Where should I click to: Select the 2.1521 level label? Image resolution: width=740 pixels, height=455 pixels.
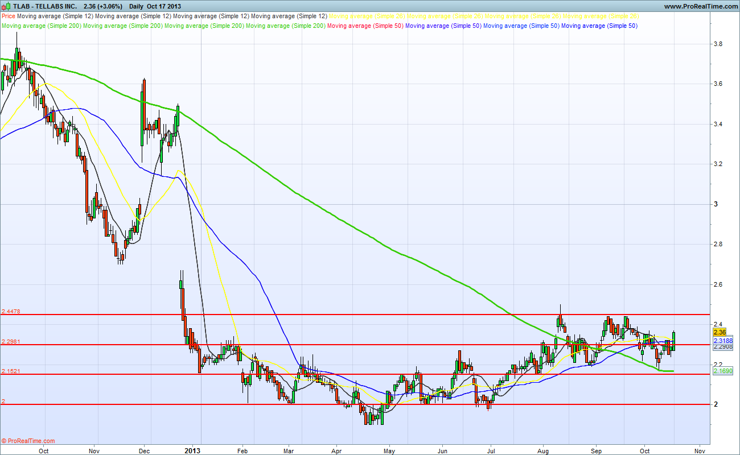pos(11,371)
